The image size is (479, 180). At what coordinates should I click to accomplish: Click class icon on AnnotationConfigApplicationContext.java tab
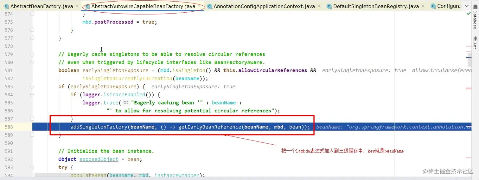coord(209,6)
